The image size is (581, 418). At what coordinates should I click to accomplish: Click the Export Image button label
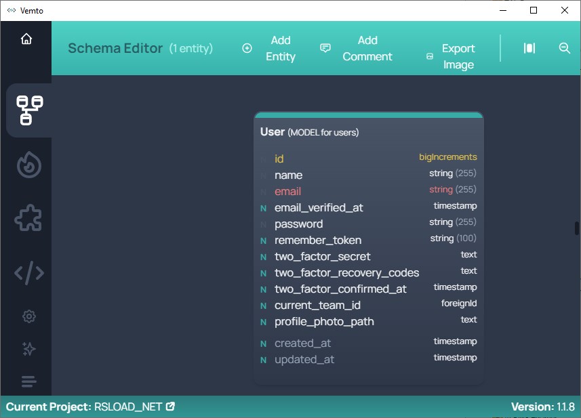[x=458, y=56]
